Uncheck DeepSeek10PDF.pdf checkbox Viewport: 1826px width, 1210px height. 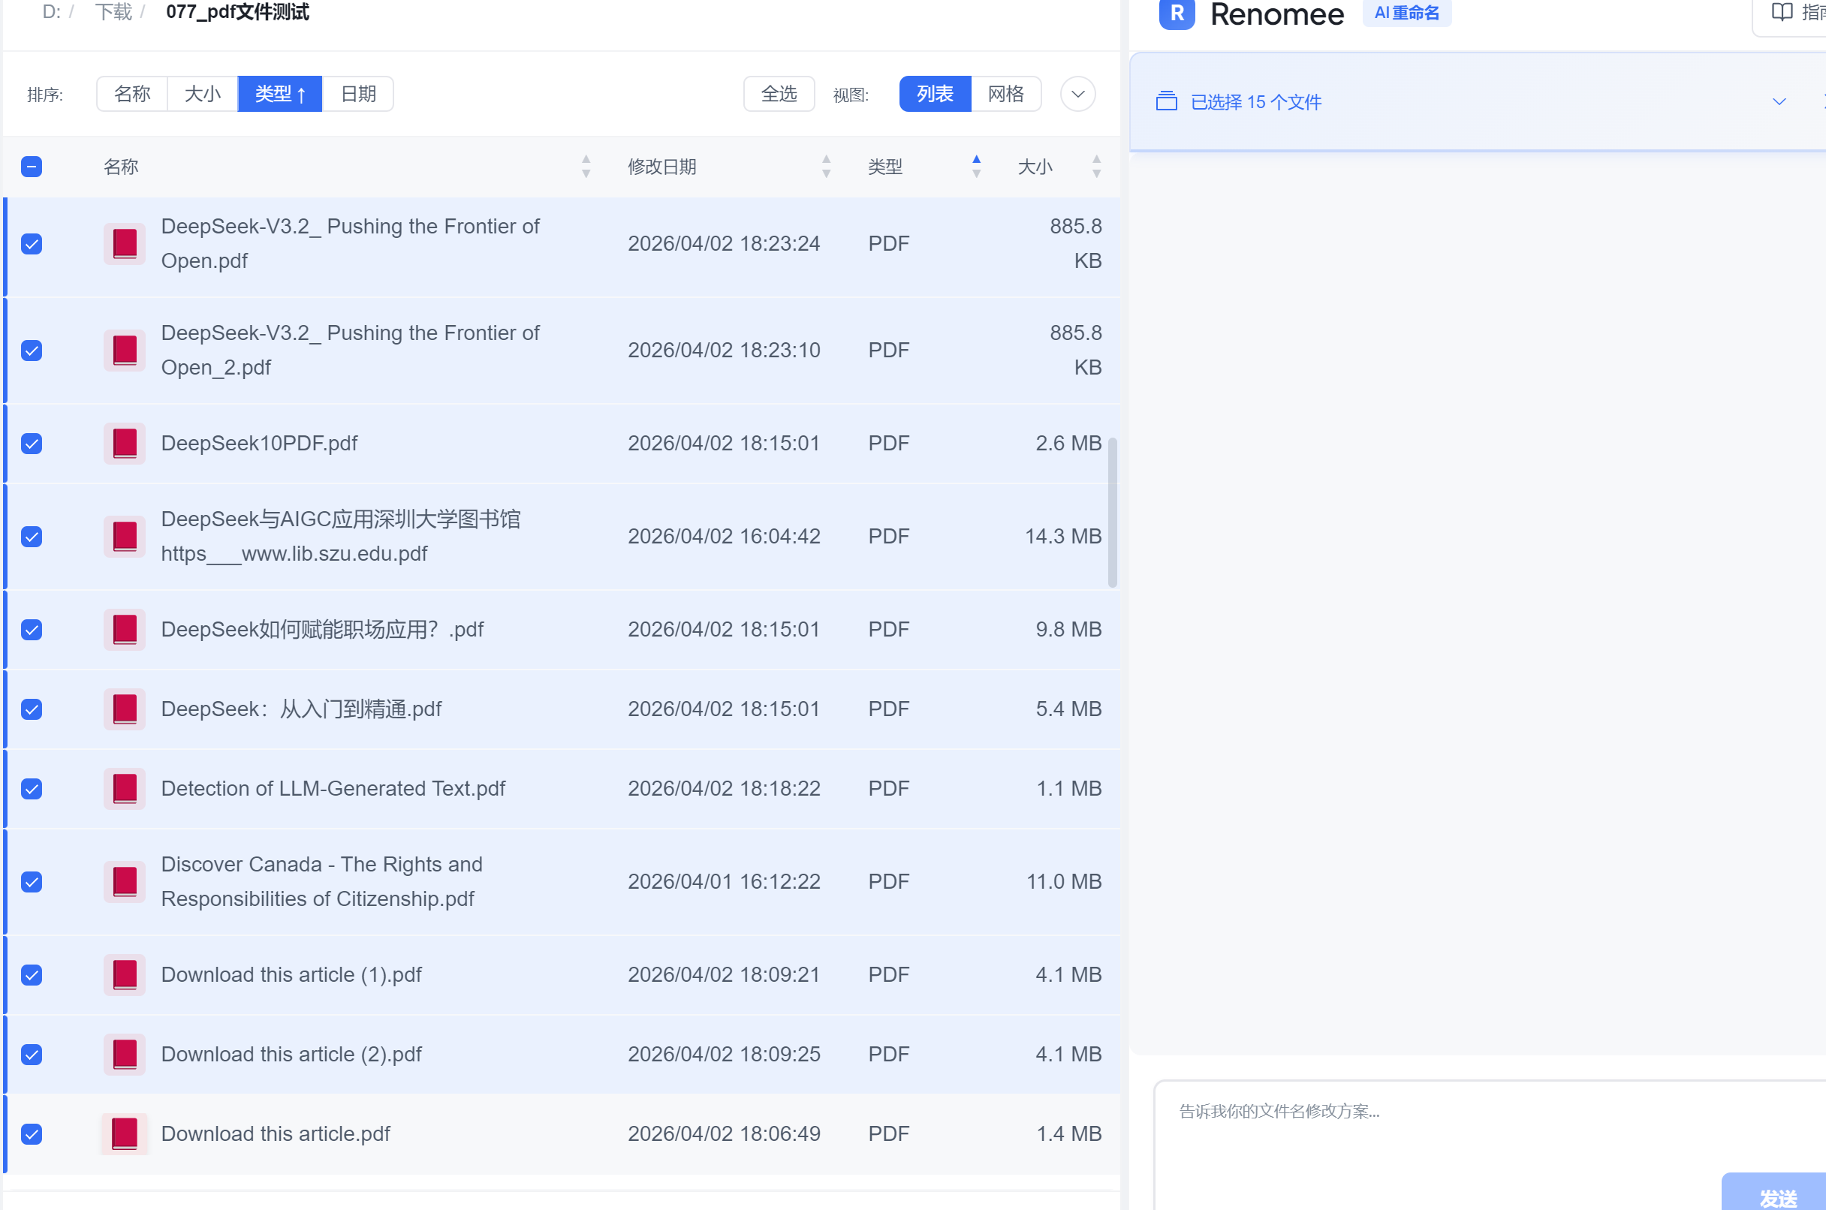point(32,444)
